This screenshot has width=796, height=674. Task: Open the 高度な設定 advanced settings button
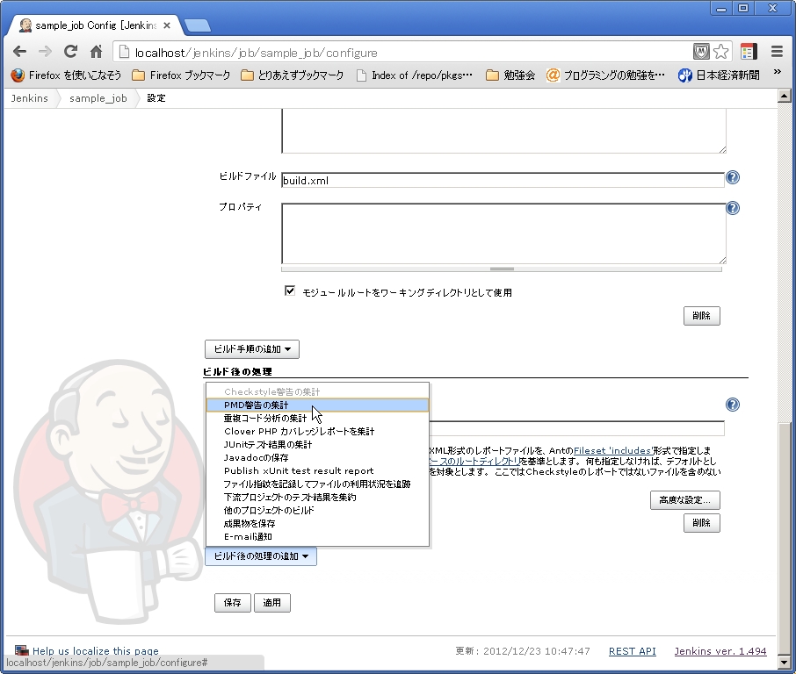(684, 500)
